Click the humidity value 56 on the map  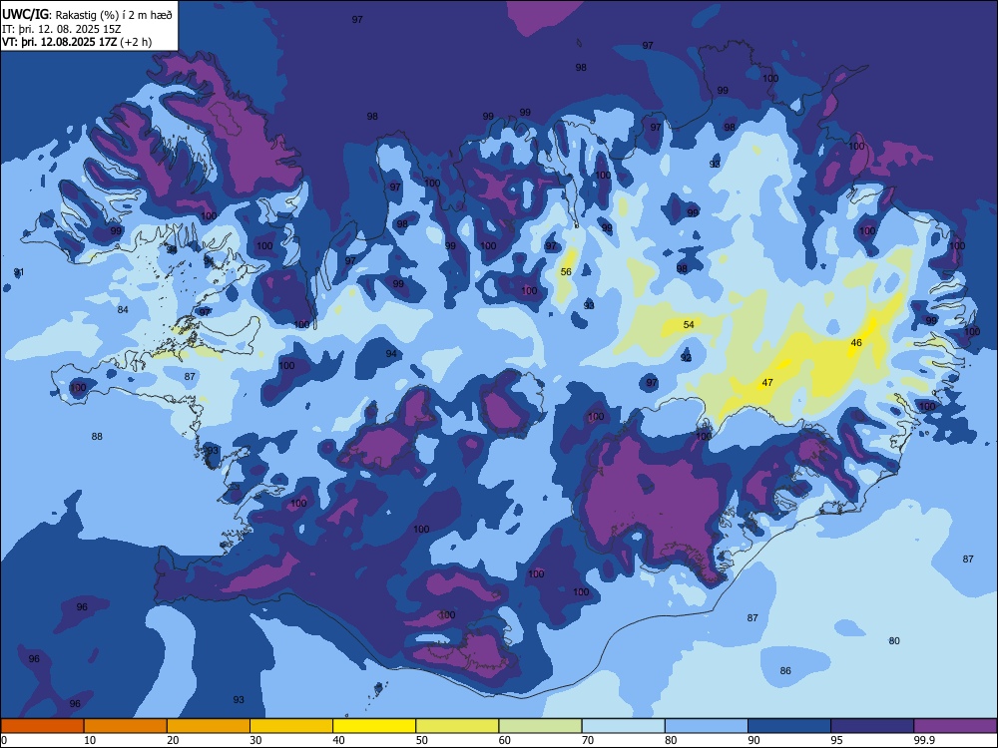click(x=566, y=272)
